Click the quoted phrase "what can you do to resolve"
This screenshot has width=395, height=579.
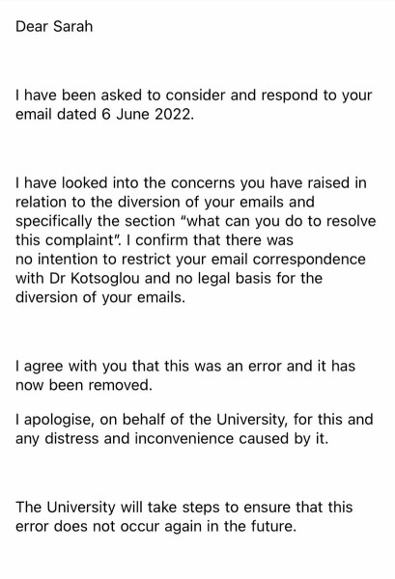point(277,221)
